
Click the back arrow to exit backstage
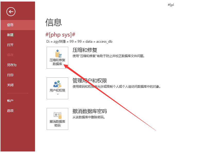click(x=11, y=11)
